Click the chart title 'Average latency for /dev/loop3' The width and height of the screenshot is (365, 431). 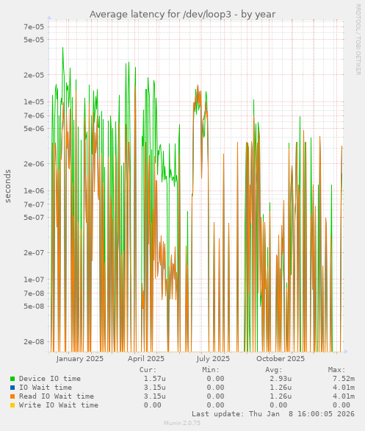(161, 14)
